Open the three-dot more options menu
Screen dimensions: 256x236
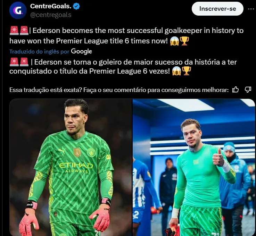(x=251, y=9)
